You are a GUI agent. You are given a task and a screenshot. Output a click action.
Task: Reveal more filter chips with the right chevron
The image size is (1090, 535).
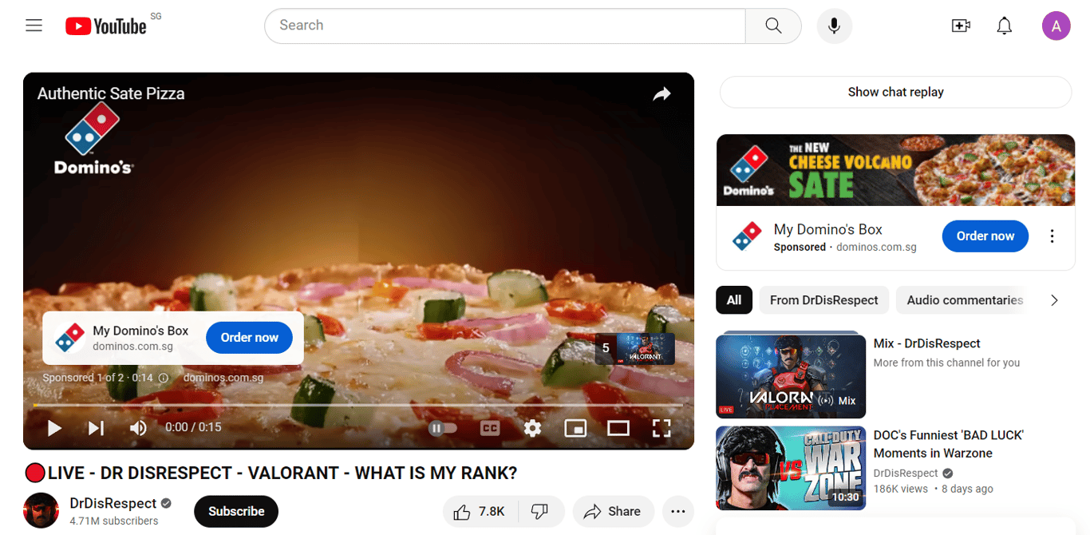coord(1054,299)
